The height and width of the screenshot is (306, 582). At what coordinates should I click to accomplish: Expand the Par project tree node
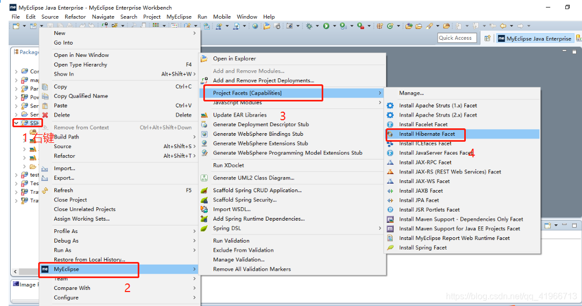pyautogui.click(x=16, y=89)
